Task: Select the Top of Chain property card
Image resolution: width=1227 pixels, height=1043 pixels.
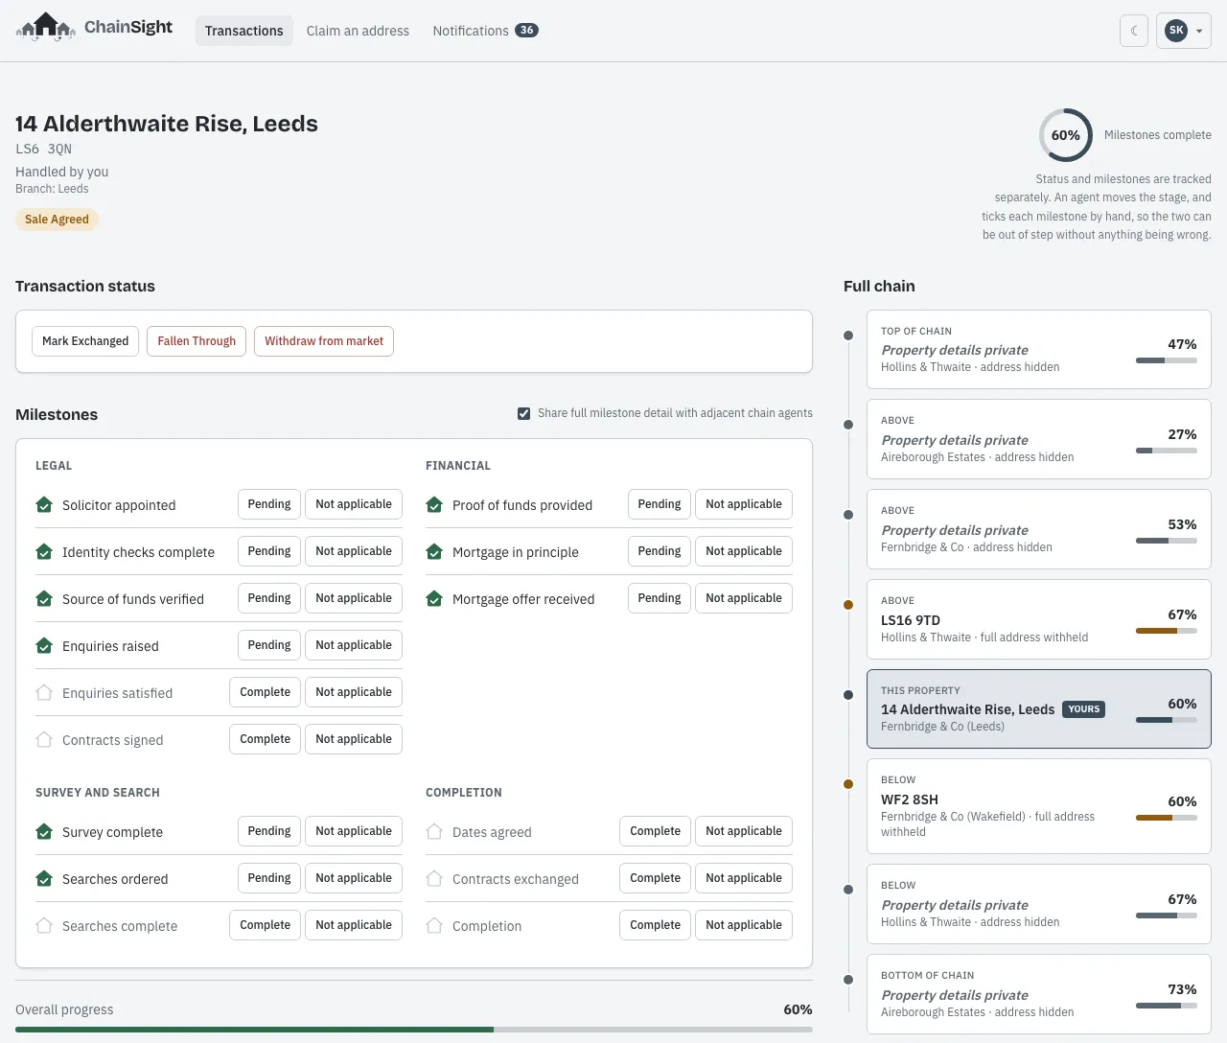Action: coord(1039,349)
